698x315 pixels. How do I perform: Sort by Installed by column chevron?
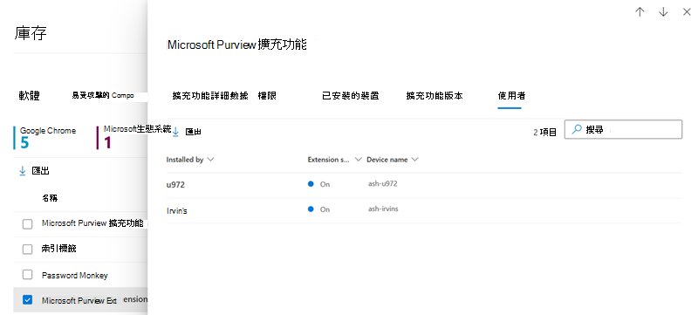pos(210,160)
